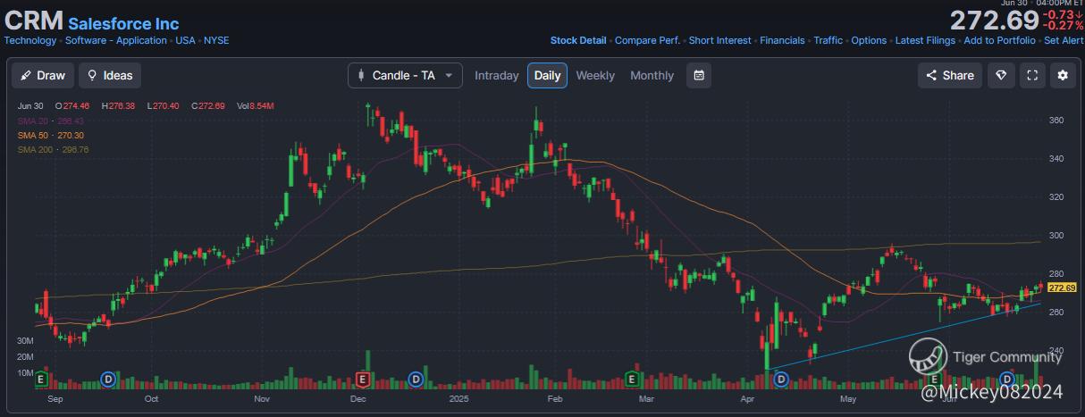The width and height of the screenshot is (1085, 417).
Task: Click the SMA 20 legend entry
Action: coord(51,121)
